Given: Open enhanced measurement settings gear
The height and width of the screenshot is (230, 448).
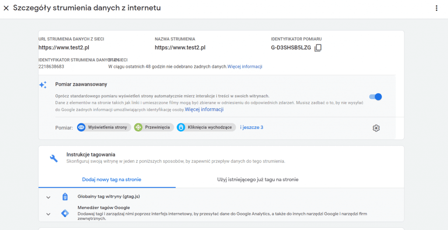Looking at the screenshot, I should [376, 128].
